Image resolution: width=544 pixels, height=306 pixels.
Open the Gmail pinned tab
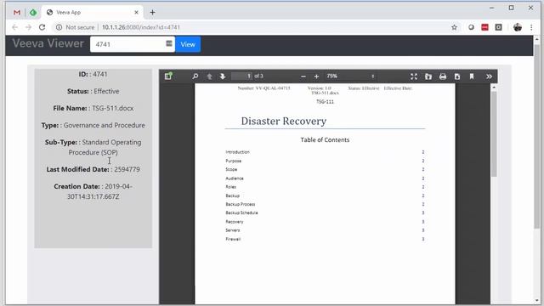coord(17,13)
